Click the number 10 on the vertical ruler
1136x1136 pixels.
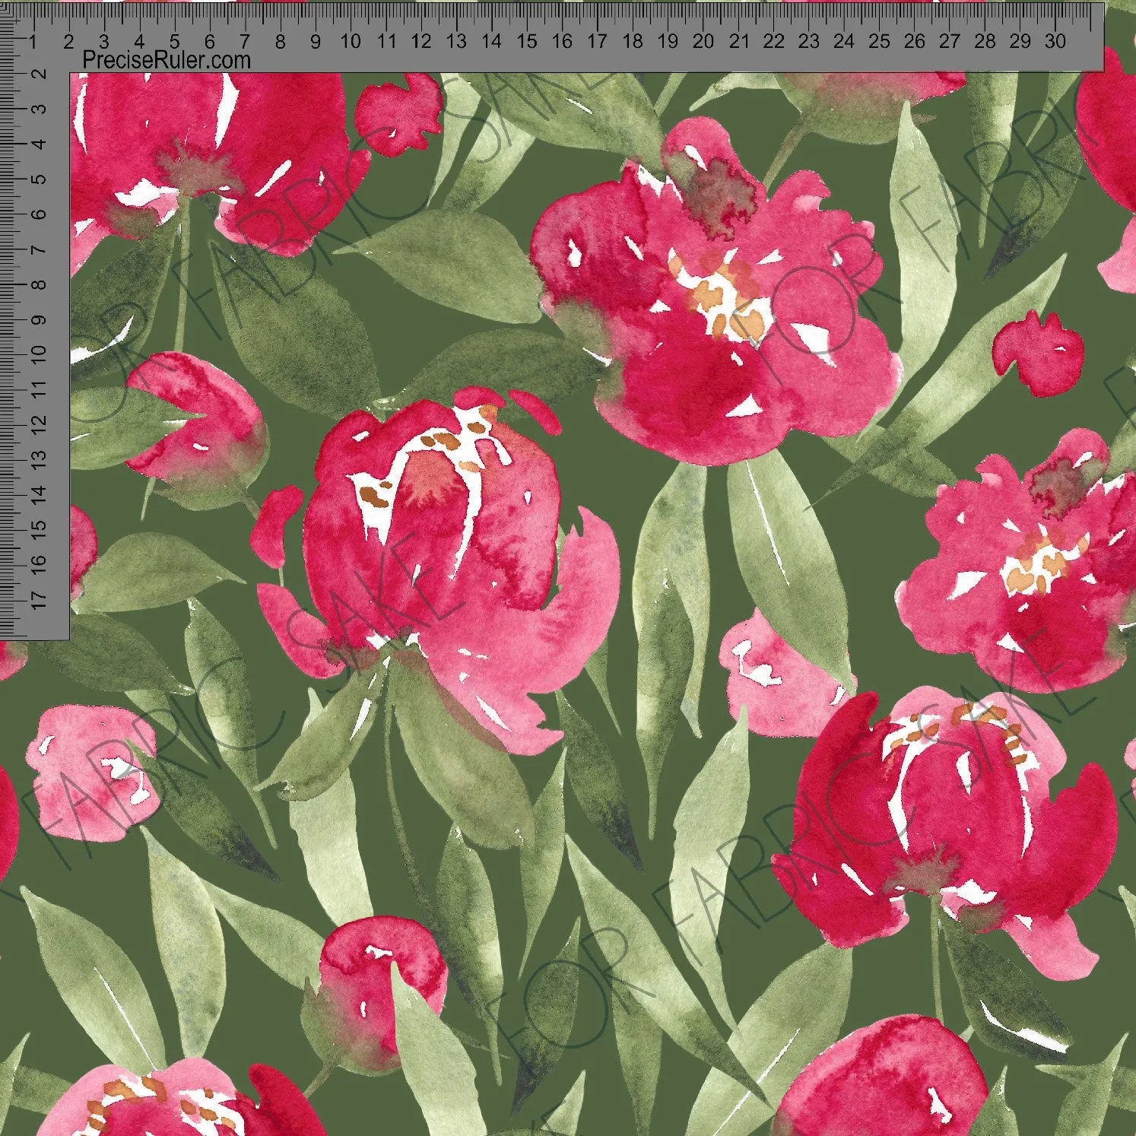click(x=41, y=354)
